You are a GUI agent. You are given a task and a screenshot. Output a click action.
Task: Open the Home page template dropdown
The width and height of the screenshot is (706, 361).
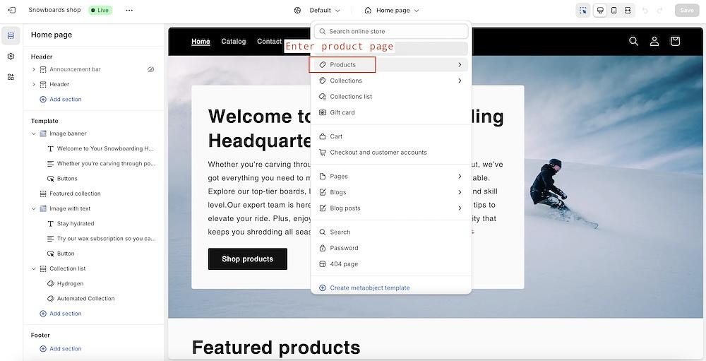click(x=392, y=10)
